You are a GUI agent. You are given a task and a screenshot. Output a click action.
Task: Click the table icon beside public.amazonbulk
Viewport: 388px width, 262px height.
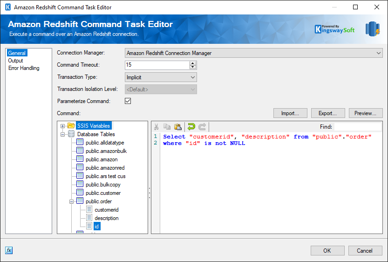[x=80, y=151]
